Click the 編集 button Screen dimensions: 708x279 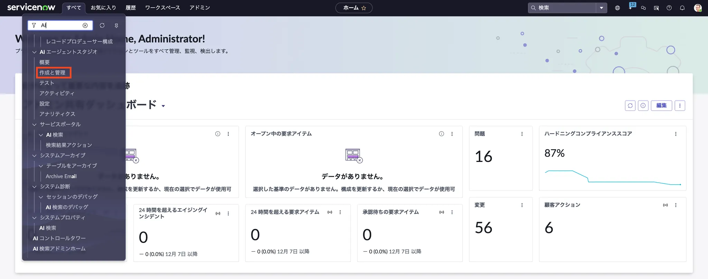coord(661,106)
